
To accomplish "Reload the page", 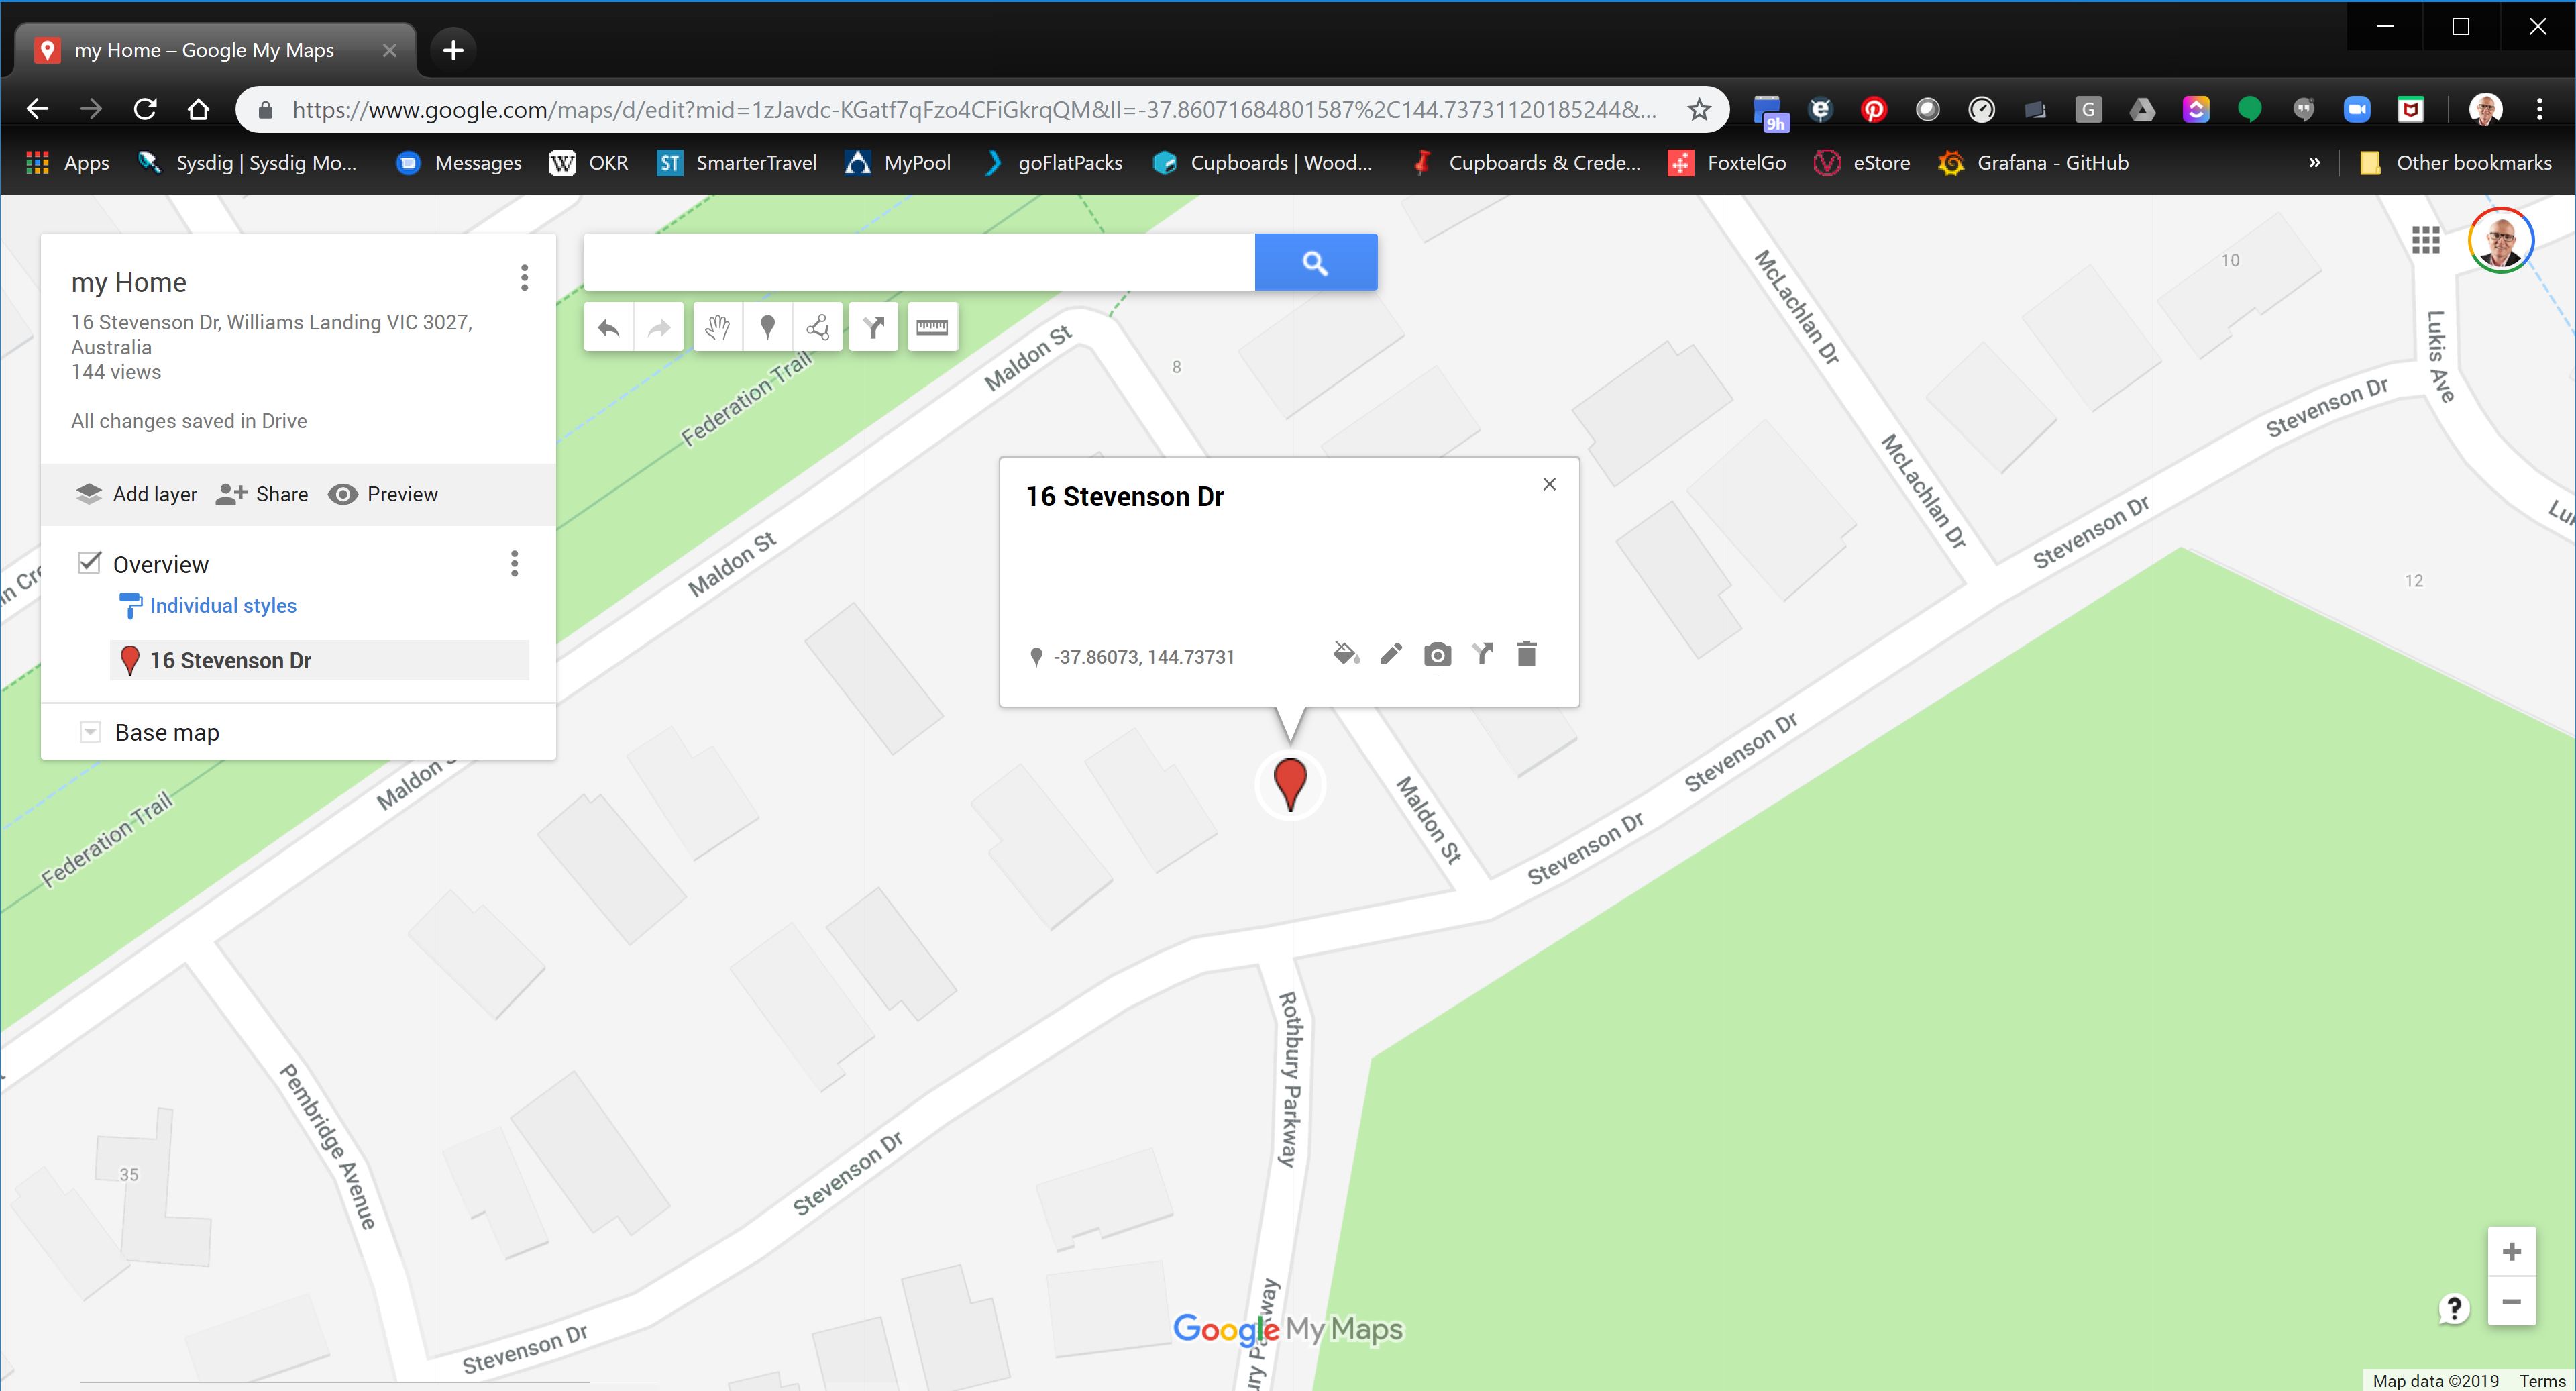I will pyautogui.click(x=145, y=109).
